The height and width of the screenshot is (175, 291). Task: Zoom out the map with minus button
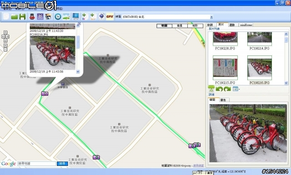(x=5, y=50)
